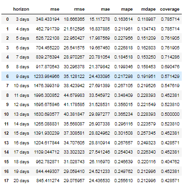Click mse value 462.791739

(47, 29)
